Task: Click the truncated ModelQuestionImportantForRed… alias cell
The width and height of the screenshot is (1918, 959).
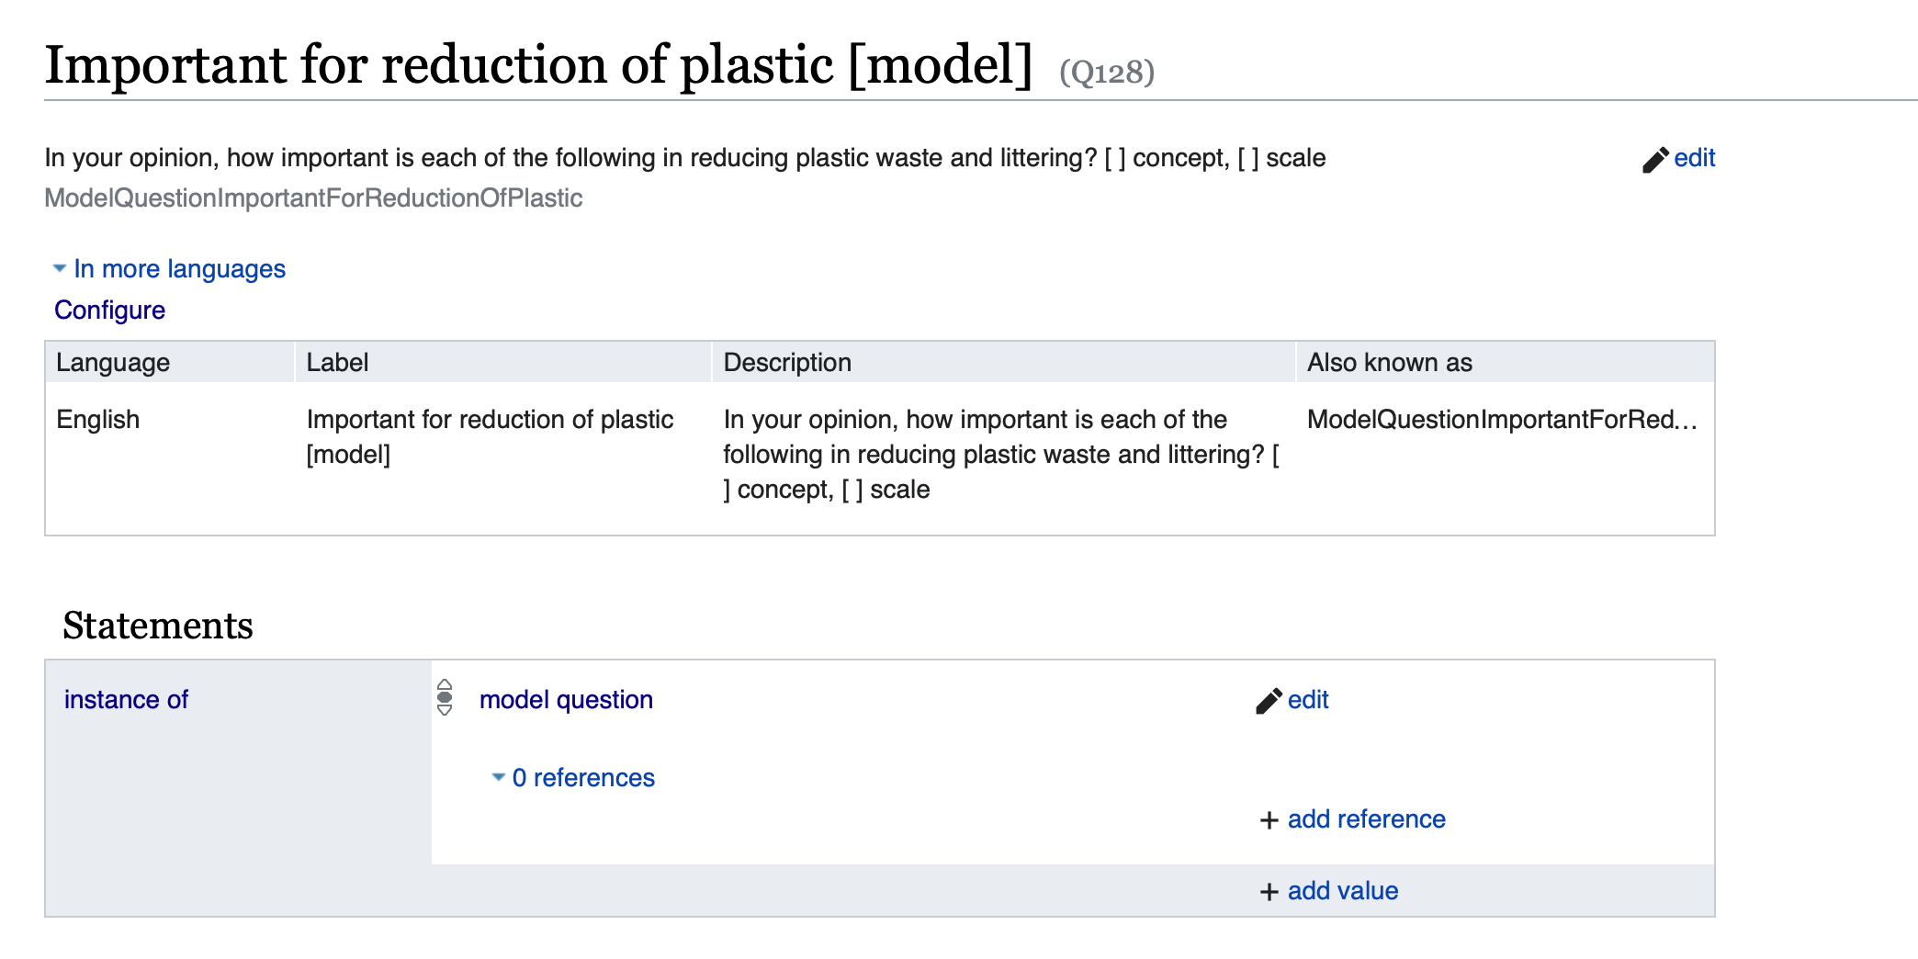Action: 1501,420
